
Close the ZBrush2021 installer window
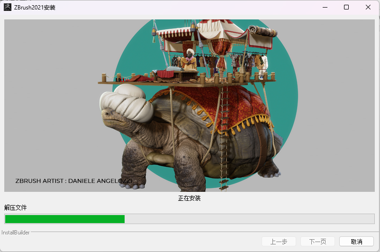(368, 7)
